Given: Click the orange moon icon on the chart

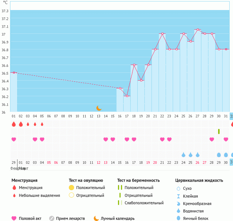Looking at the screenshot, I should coord(99,108).
